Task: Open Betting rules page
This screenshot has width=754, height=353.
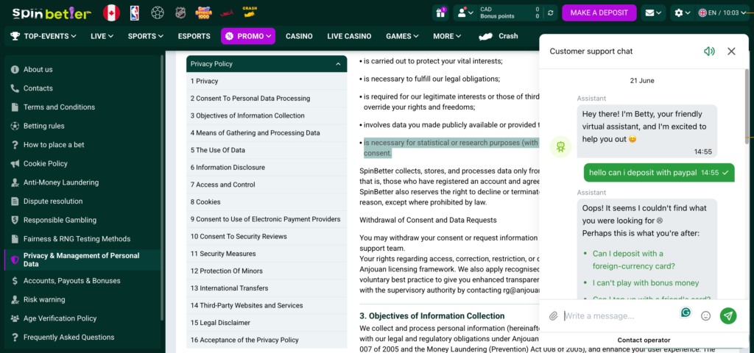Action: pyautogui.click(x=43, y=126)
